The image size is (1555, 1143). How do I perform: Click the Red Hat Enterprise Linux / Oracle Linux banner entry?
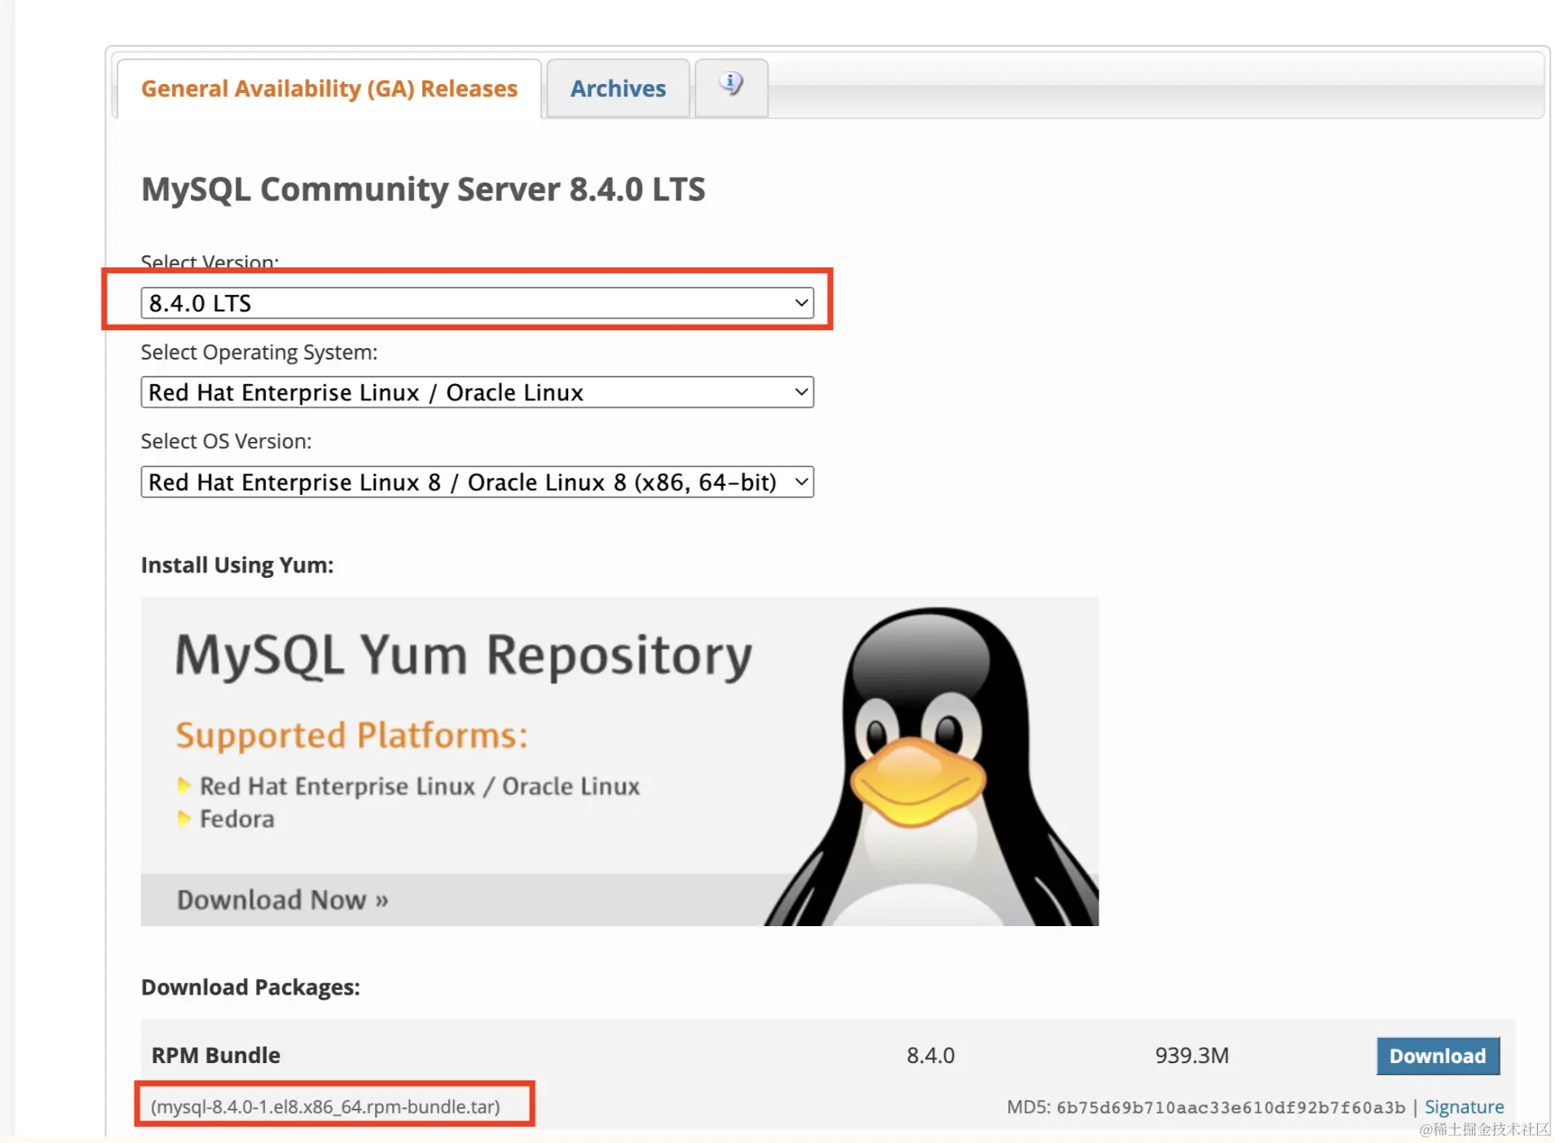point(420,787)
